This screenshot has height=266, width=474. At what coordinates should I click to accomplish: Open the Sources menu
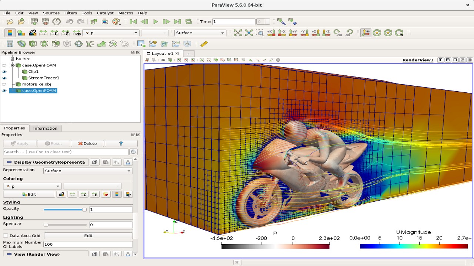coord(51,13)
